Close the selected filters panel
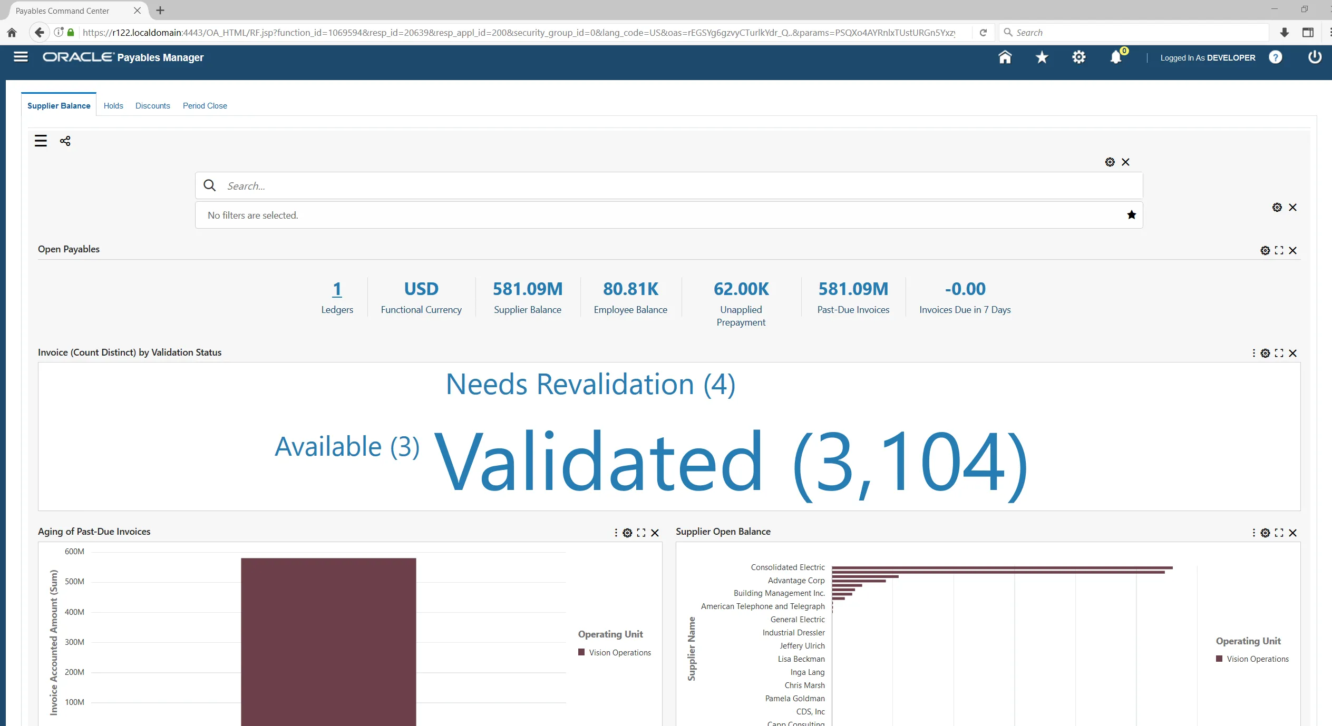The image size is (1332, 726). [1292, 207]
